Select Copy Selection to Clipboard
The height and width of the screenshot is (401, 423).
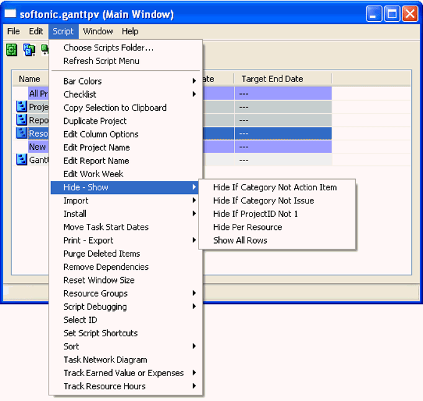coord(126,108)
